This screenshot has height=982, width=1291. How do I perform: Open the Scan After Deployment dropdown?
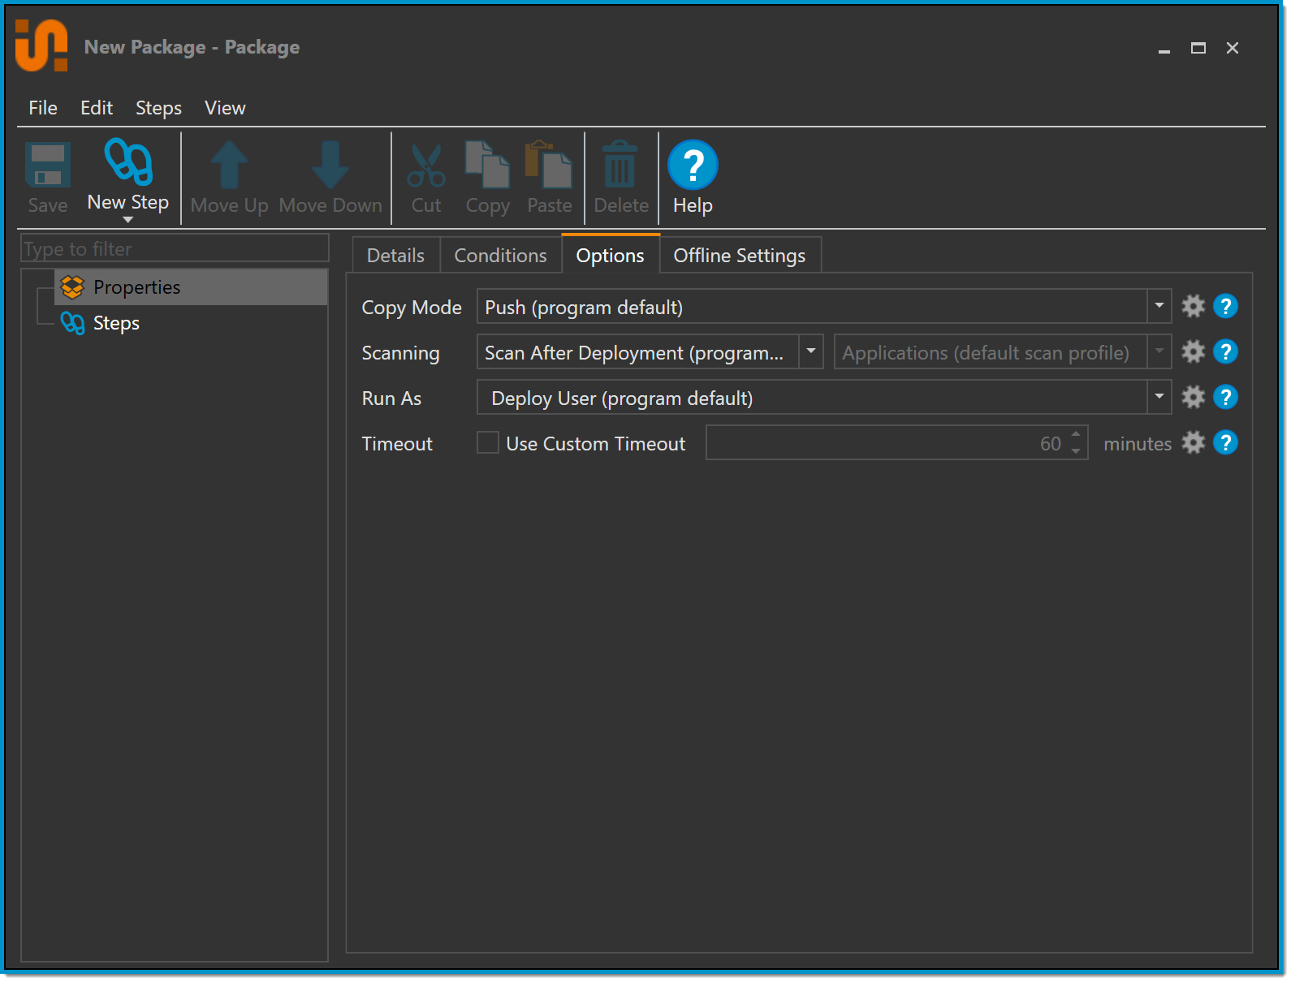point(810,352)
